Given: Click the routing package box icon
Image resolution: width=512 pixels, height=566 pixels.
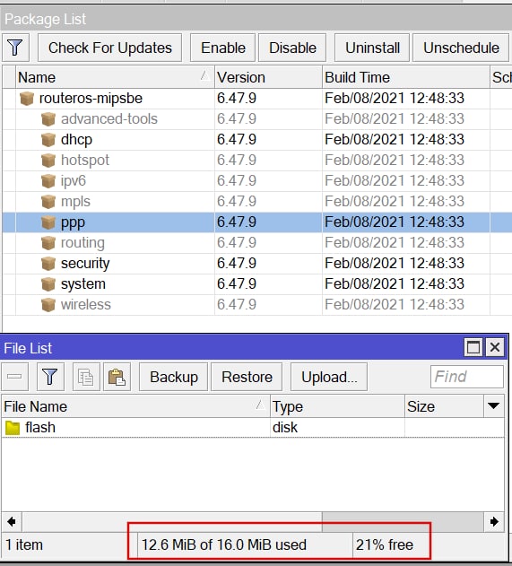Looking at the screenshot, I should (48, 242).
